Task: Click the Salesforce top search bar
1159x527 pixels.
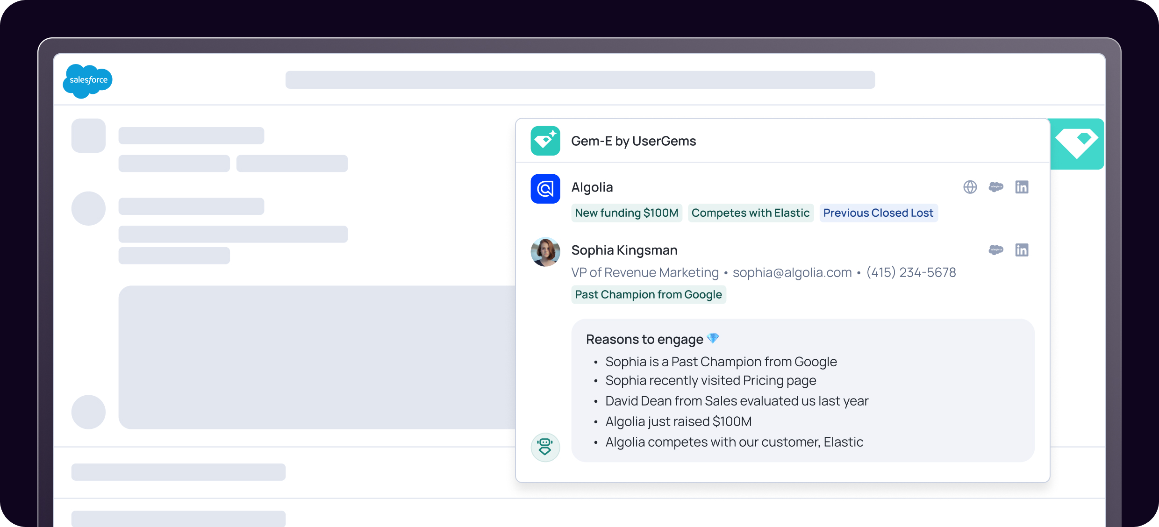Action: point(580,80)
